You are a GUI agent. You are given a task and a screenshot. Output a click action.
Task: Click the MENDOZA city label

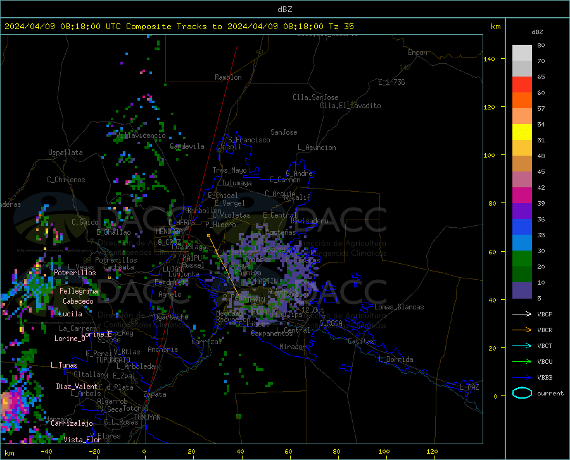(x=169, y=231)
